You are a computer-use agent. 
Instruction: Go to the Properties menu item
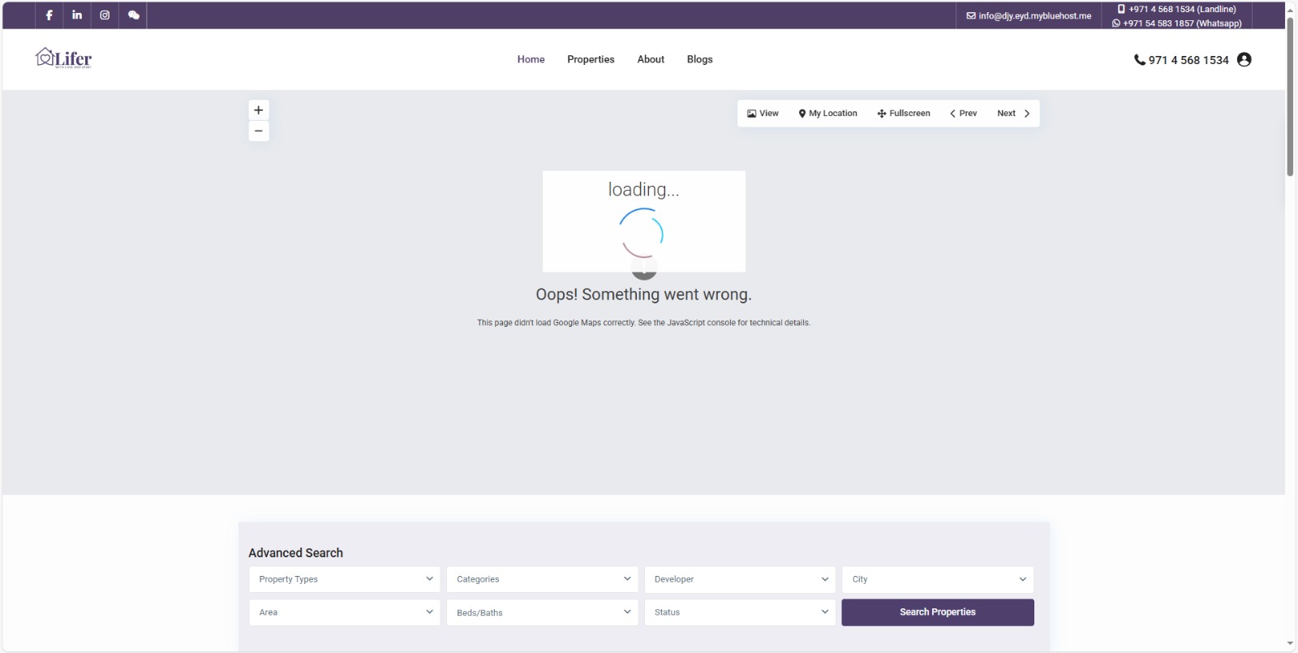point(591,59)
